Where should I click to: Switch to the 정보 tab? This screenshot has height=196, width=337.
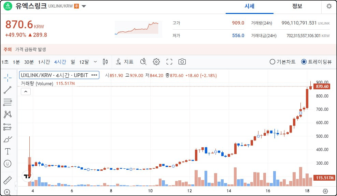click(x=297, y=6)
